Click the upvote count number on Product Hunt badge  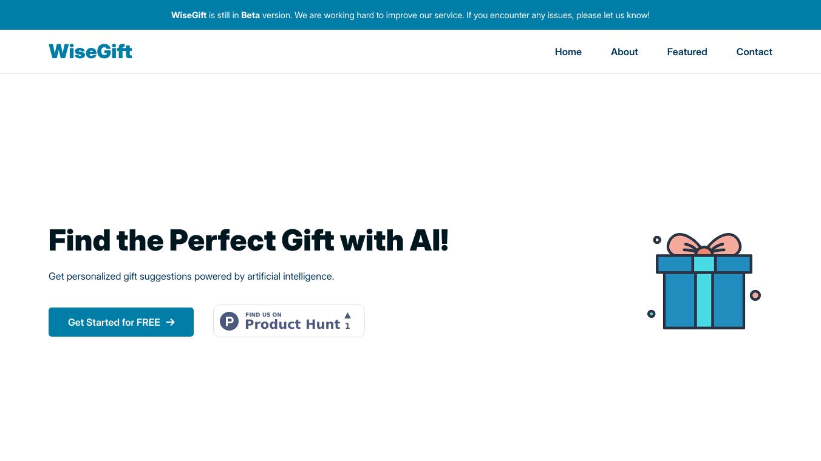347,326
